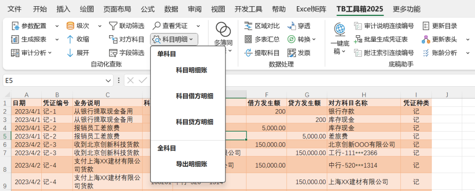The height and width of the screenshot is (191, 475).
Task: Select column H header
Action: tap(364, 95)
